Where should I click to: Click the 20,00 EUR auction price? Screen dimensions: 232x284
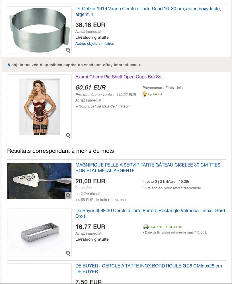click(90, 181)
